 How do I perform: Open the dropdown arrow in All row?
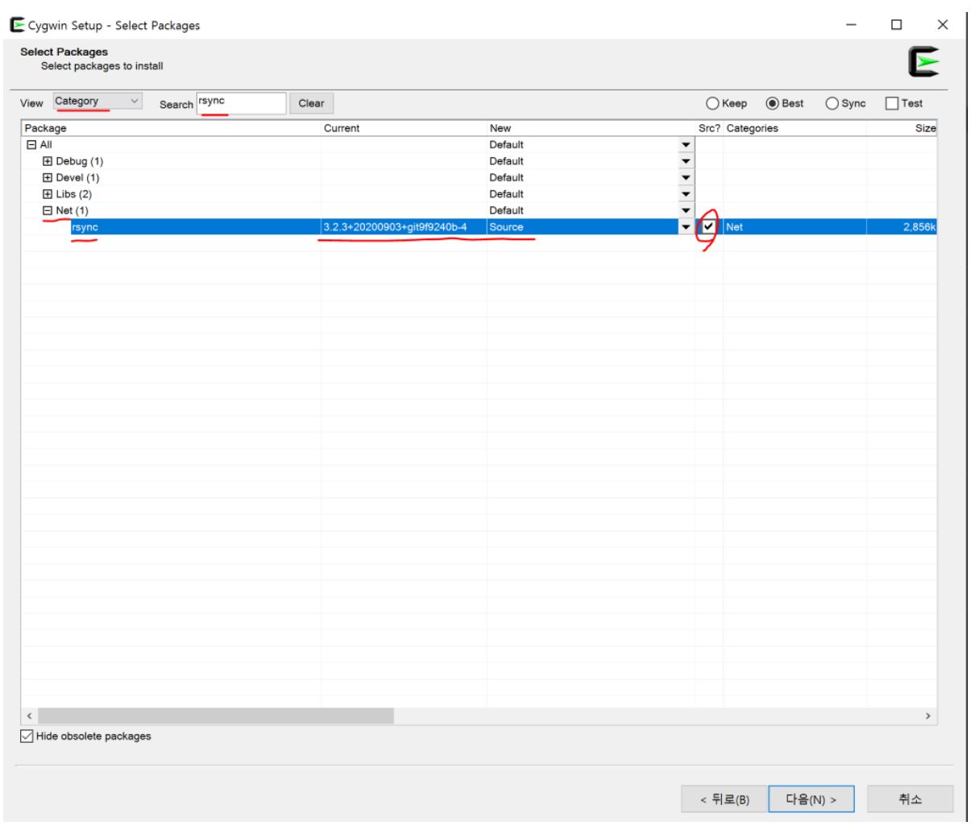coord(686,145)
